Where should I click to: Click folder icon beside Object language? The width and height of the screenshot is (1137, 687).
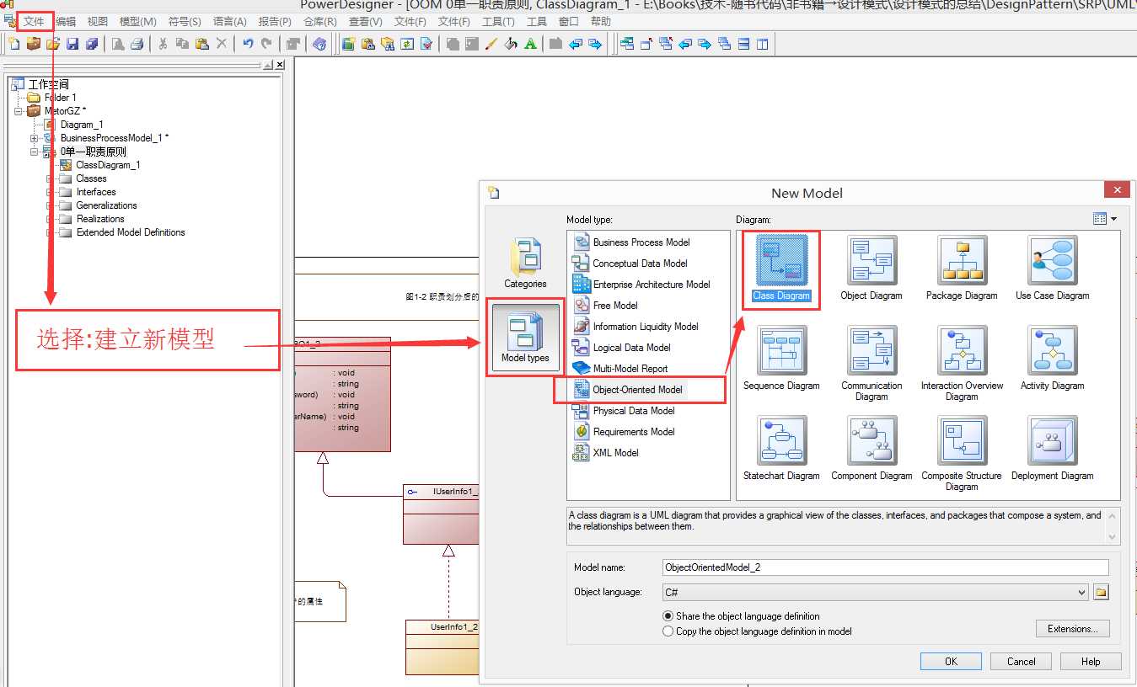coord(1100,593)
